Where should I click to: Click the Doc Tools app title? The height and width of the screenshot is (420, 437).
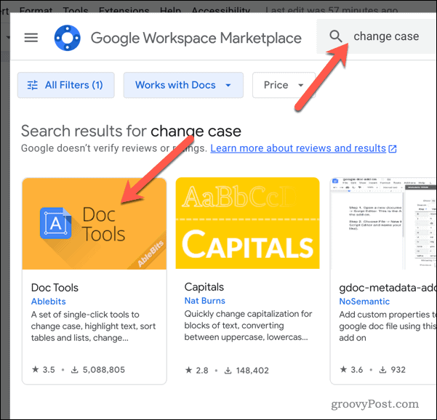pyautogui.click(x=55, y=288)
